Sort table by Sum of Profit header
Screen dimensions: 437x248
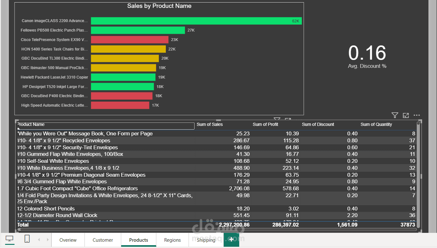[265, 124]
